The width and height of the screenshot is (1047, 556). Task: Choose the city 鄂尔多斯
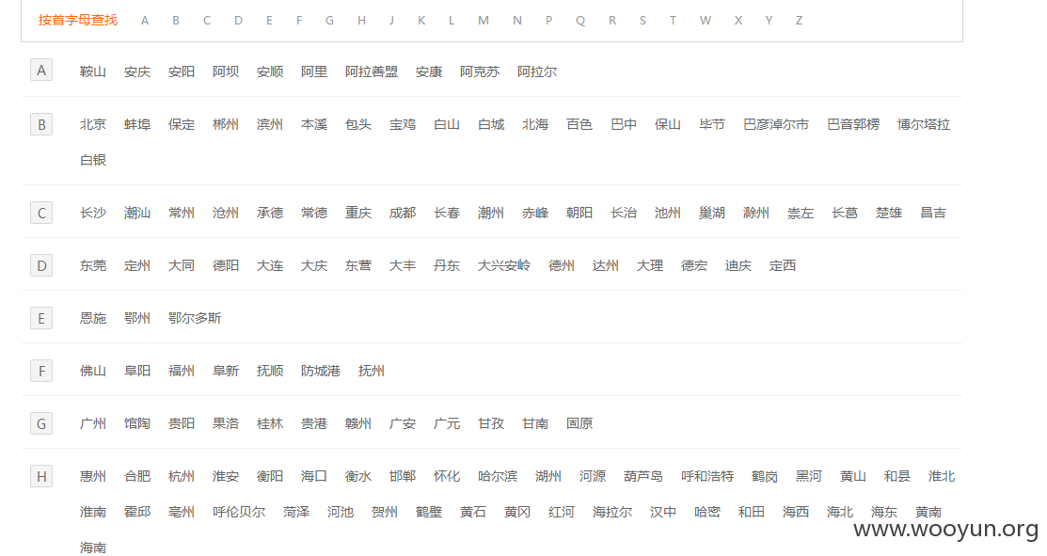click(195, 318)
